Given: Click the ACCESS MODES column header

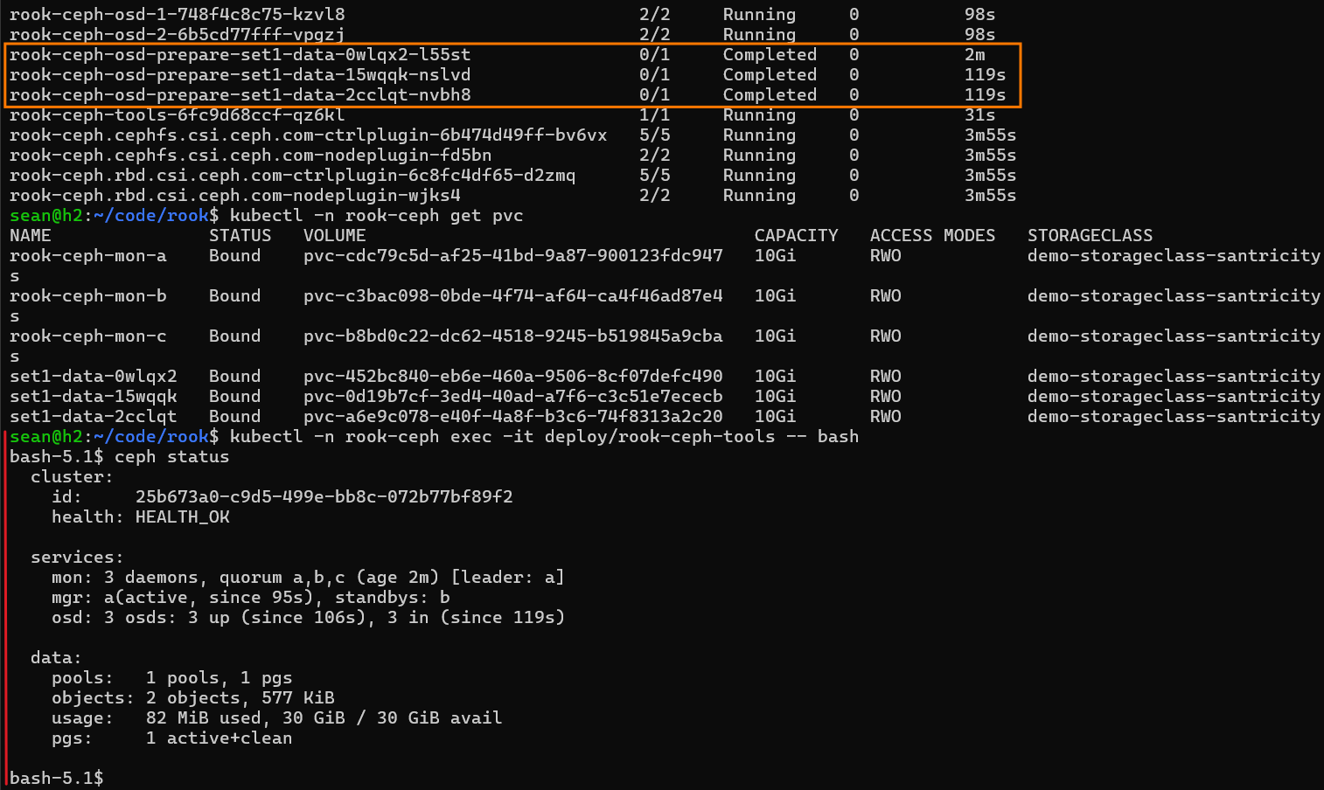Looking at the screenshot, I should (933, 235).
